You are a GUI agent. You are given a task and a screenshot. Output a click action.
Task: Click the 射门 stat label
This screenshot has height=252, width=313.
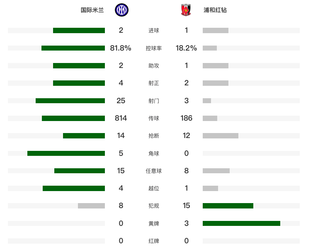(x=154, y=101)
